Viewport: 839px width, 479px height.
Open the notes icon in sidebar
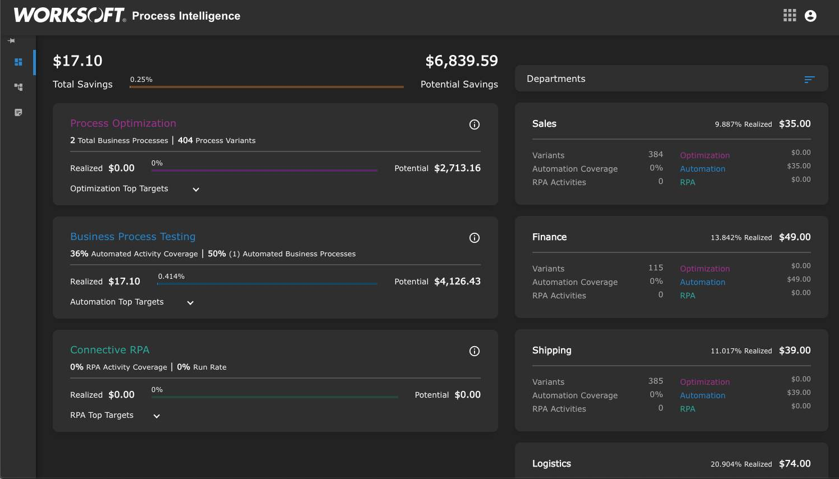tap(19, 112)
